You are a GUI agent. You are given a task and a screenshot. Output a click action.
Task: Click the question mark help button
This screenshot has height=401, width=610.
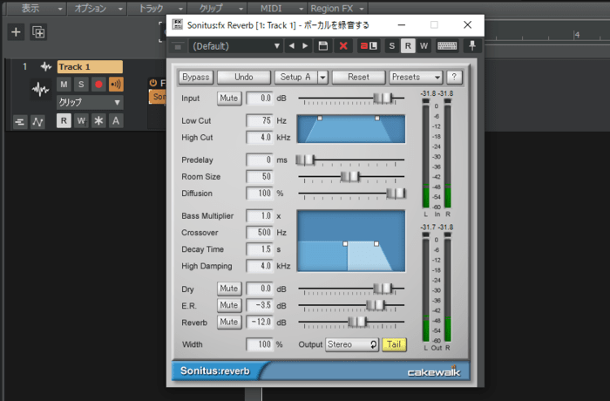454,77
